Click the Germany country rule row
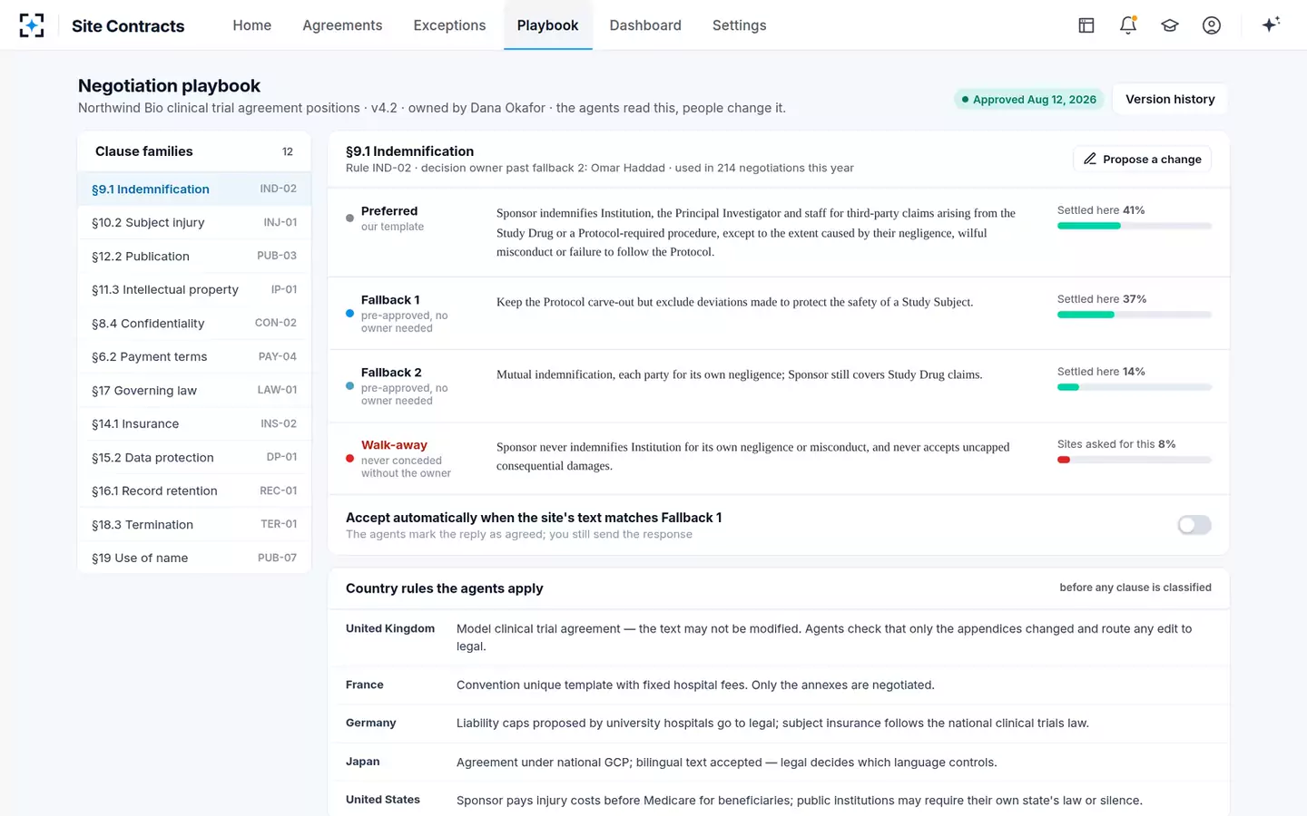 [779, 724]
